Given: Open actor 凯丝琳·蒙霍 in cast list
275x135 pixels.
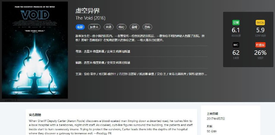Looking at the screenshot, I should click(147, 74).
